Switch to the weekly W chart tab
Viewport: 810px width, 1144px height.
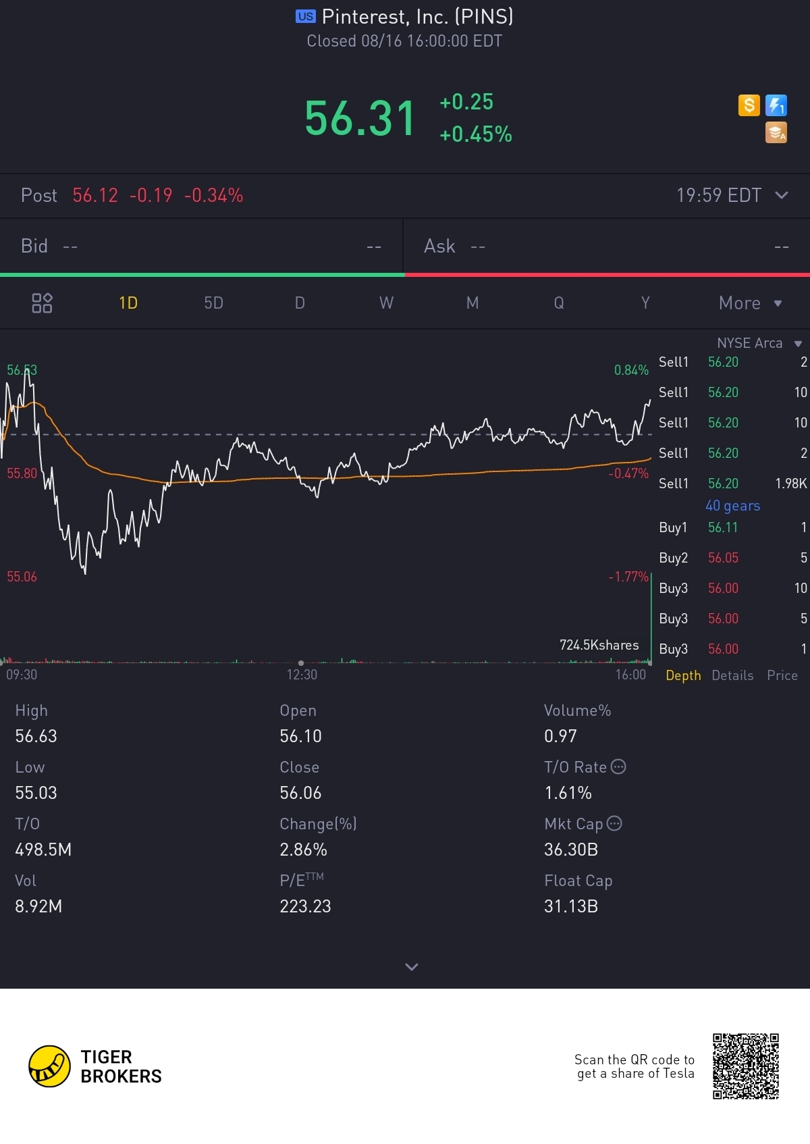pyautogui.click(x=386, y=303)
